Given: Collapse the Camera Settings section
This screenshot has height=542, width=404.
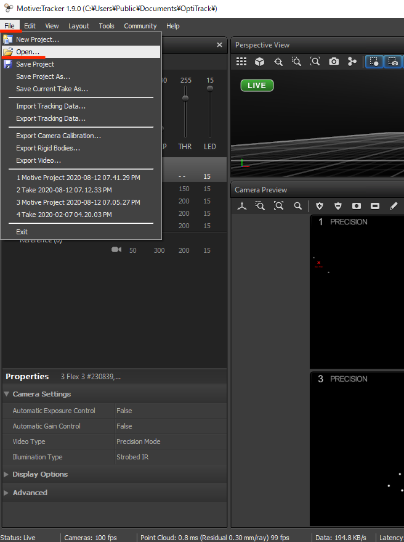Looking at the screenshot, I should (x=7, y=394).
